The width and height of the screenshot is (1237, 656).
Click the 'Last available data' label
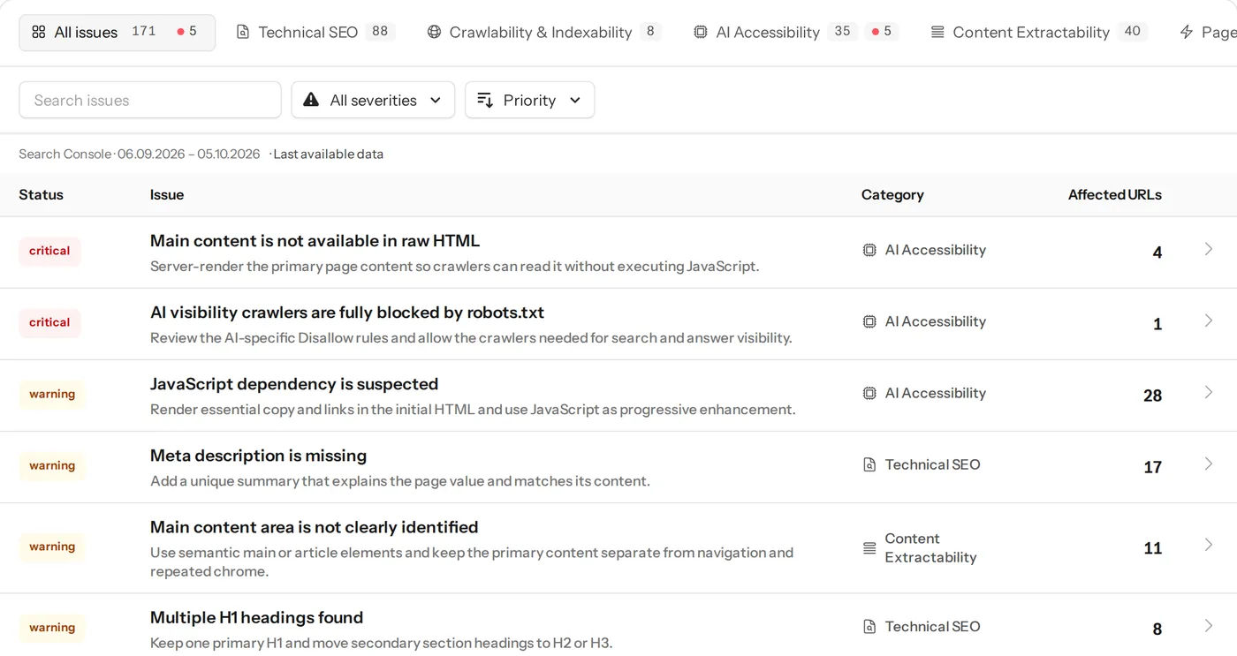click(328, 154)
